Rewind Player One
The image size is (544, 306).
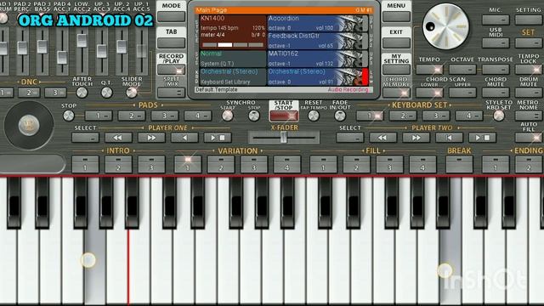point(118,138)
